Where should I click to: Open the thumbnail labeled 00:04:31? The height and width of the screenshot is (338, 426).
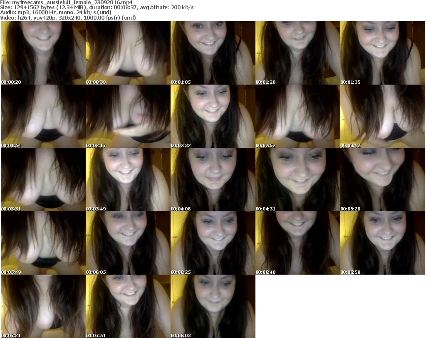[x=297, y=180]
